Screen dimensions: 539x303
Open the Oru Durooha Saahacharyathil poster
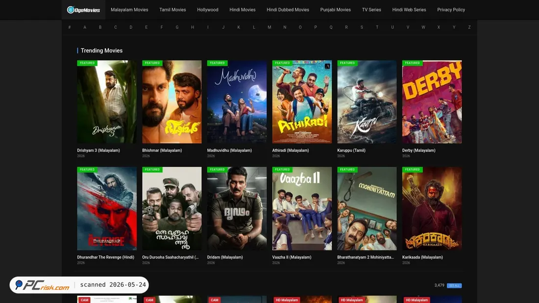(172, 209)
